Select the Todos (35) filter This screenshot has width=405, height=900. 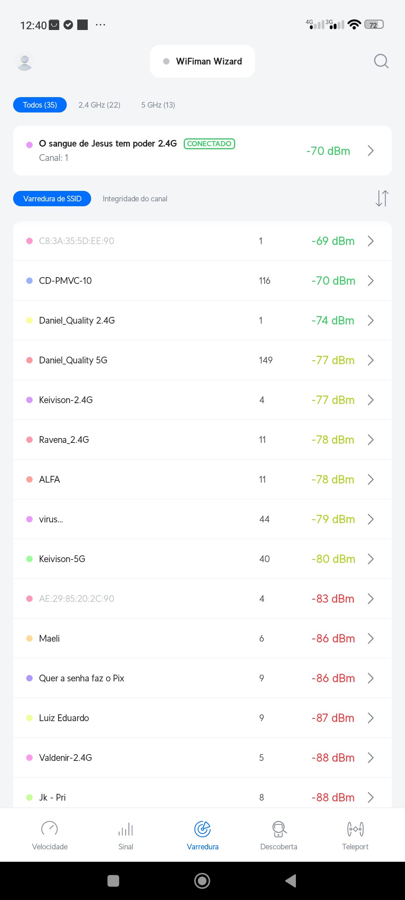tap(40, 105)
